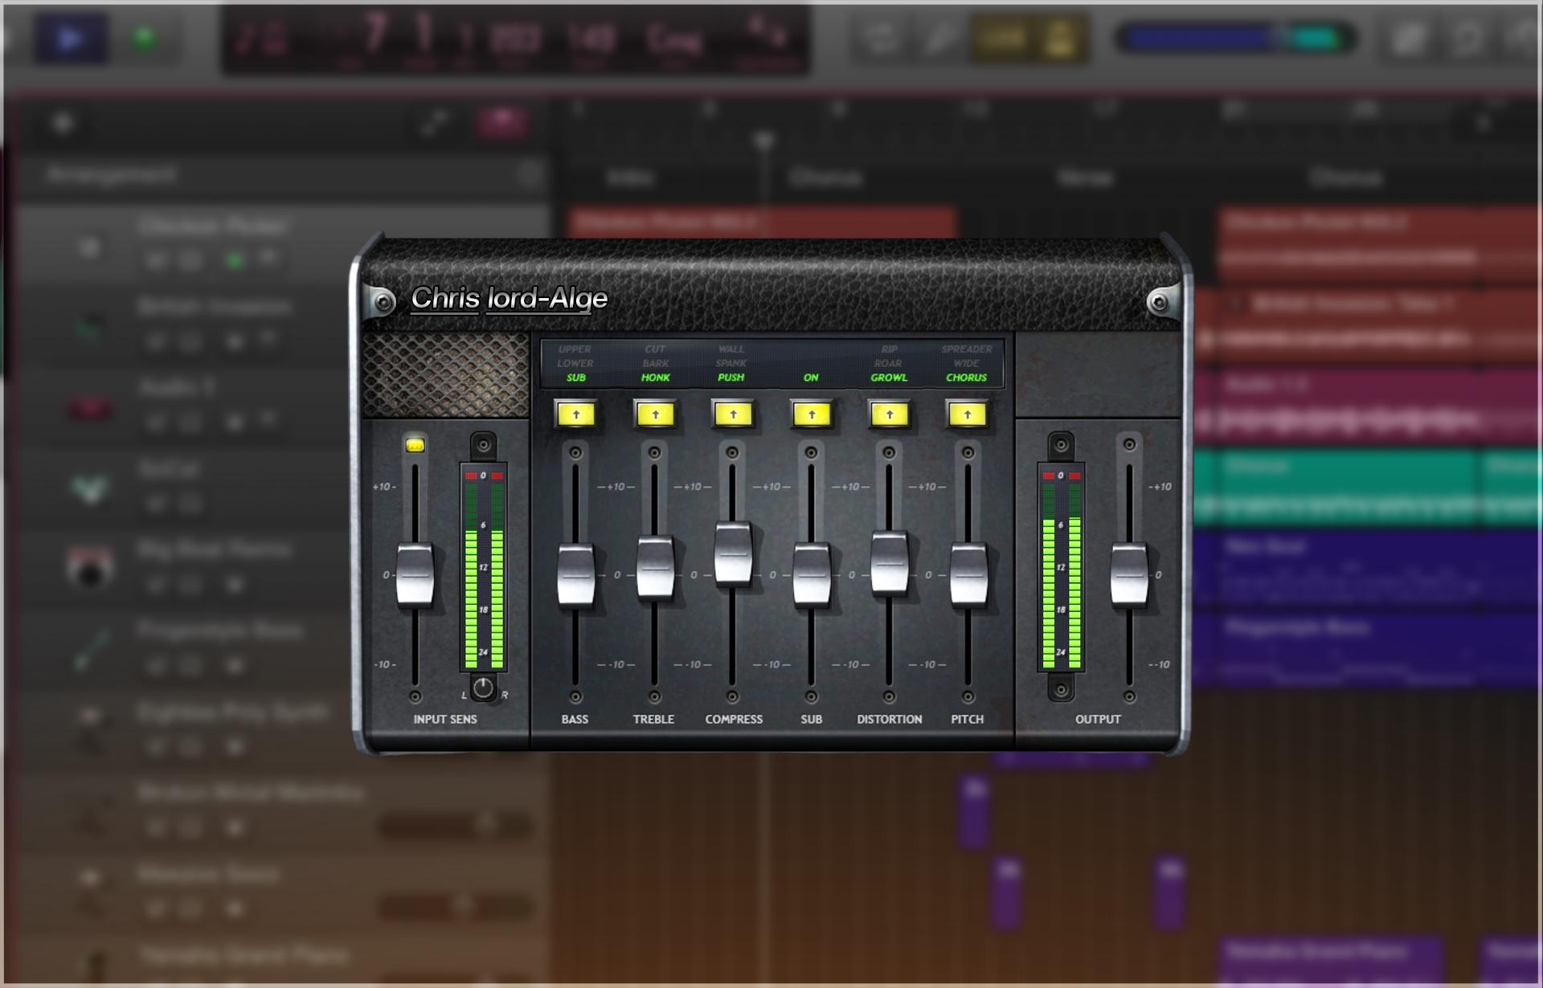Open the loop browser icon in the background toolbar
The width and height of the screenshot is (1543, 988).
click(1468, 39)
